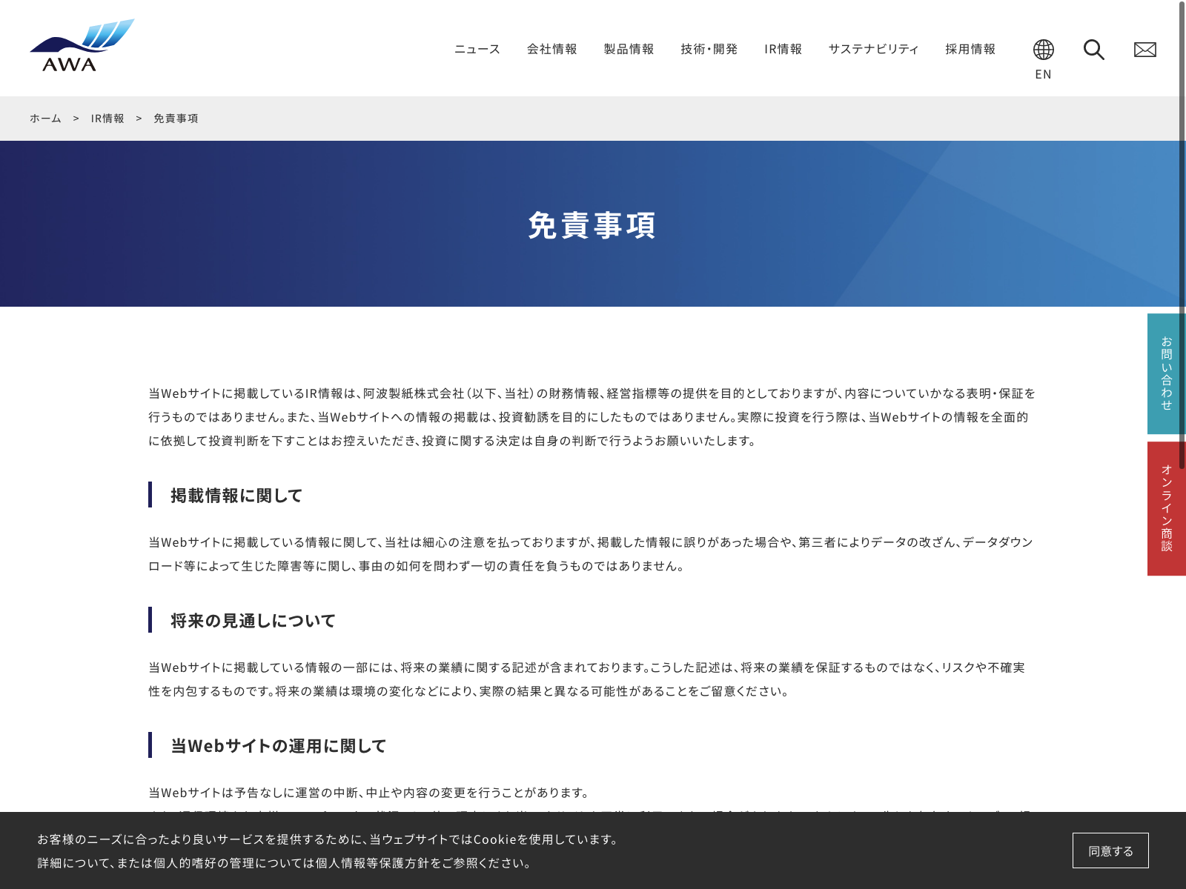Click the AWA company logo
Viewport: 1186px width, 889px height.
point(82,46)
